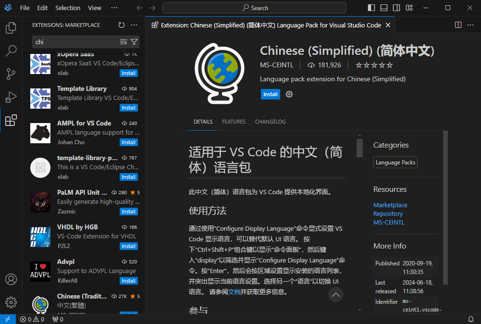This screenshot has height=324, width=481.
Task: Refresh the extensions marketplace list
Action: 122,25
